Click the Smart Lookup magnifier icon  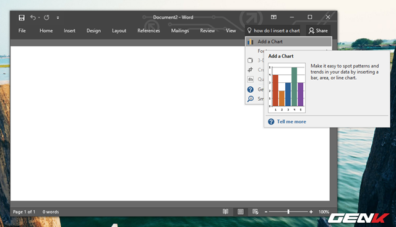click(250, 99)
